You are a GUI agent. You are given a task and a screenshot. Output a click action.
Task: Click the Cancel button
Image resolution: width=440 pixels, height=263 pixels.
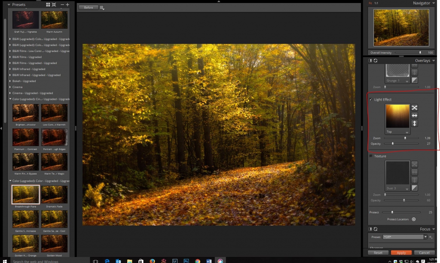pos(424,253)
